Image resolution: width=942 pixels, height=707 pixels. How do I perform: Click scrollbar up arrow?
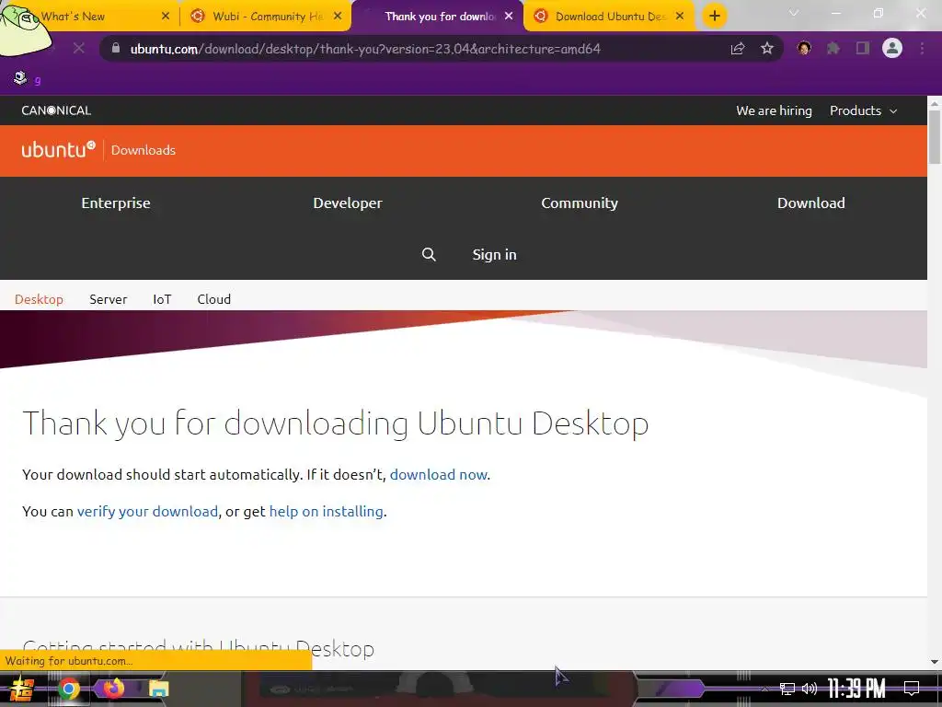tap(935, 103)
